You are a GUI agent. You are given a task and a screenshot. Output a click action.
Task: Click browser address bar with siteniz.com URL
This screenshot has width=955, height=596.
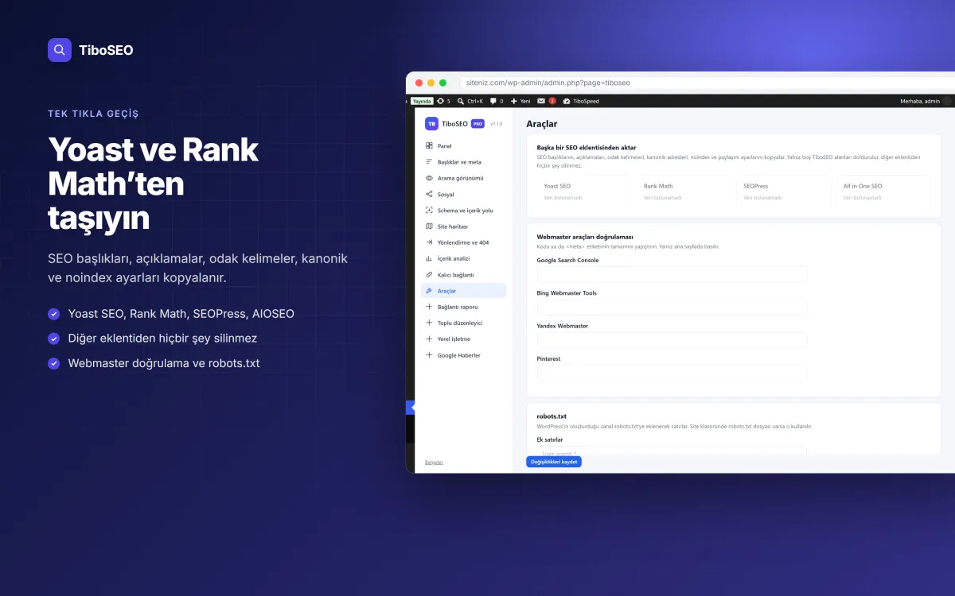tap(707, 83)
